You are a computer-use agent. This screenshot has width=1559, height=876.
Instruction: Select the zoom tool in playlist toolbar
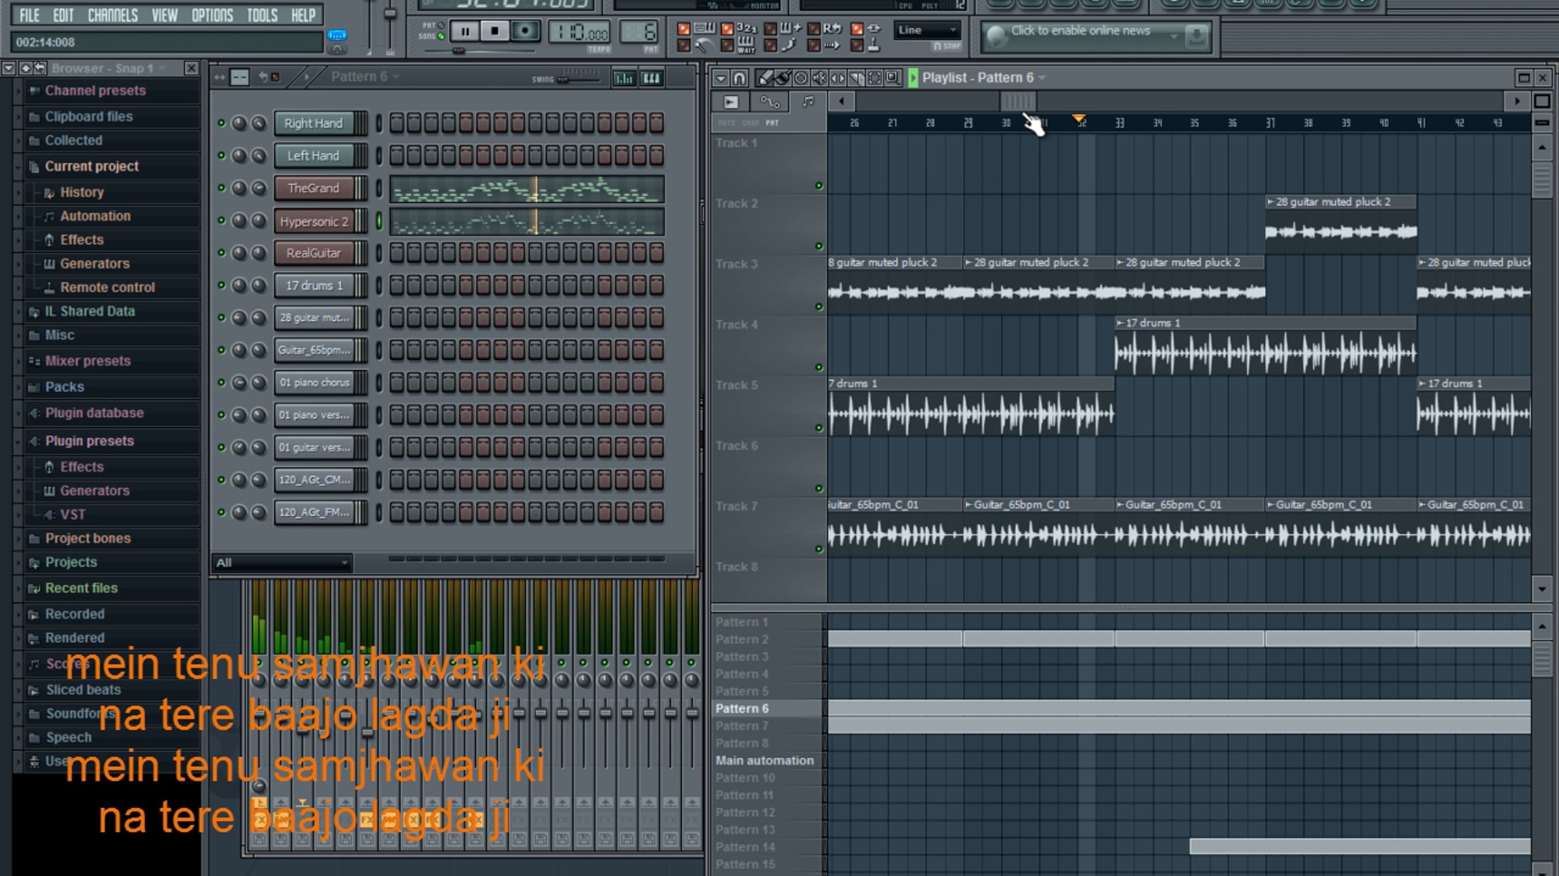[893, 78]
